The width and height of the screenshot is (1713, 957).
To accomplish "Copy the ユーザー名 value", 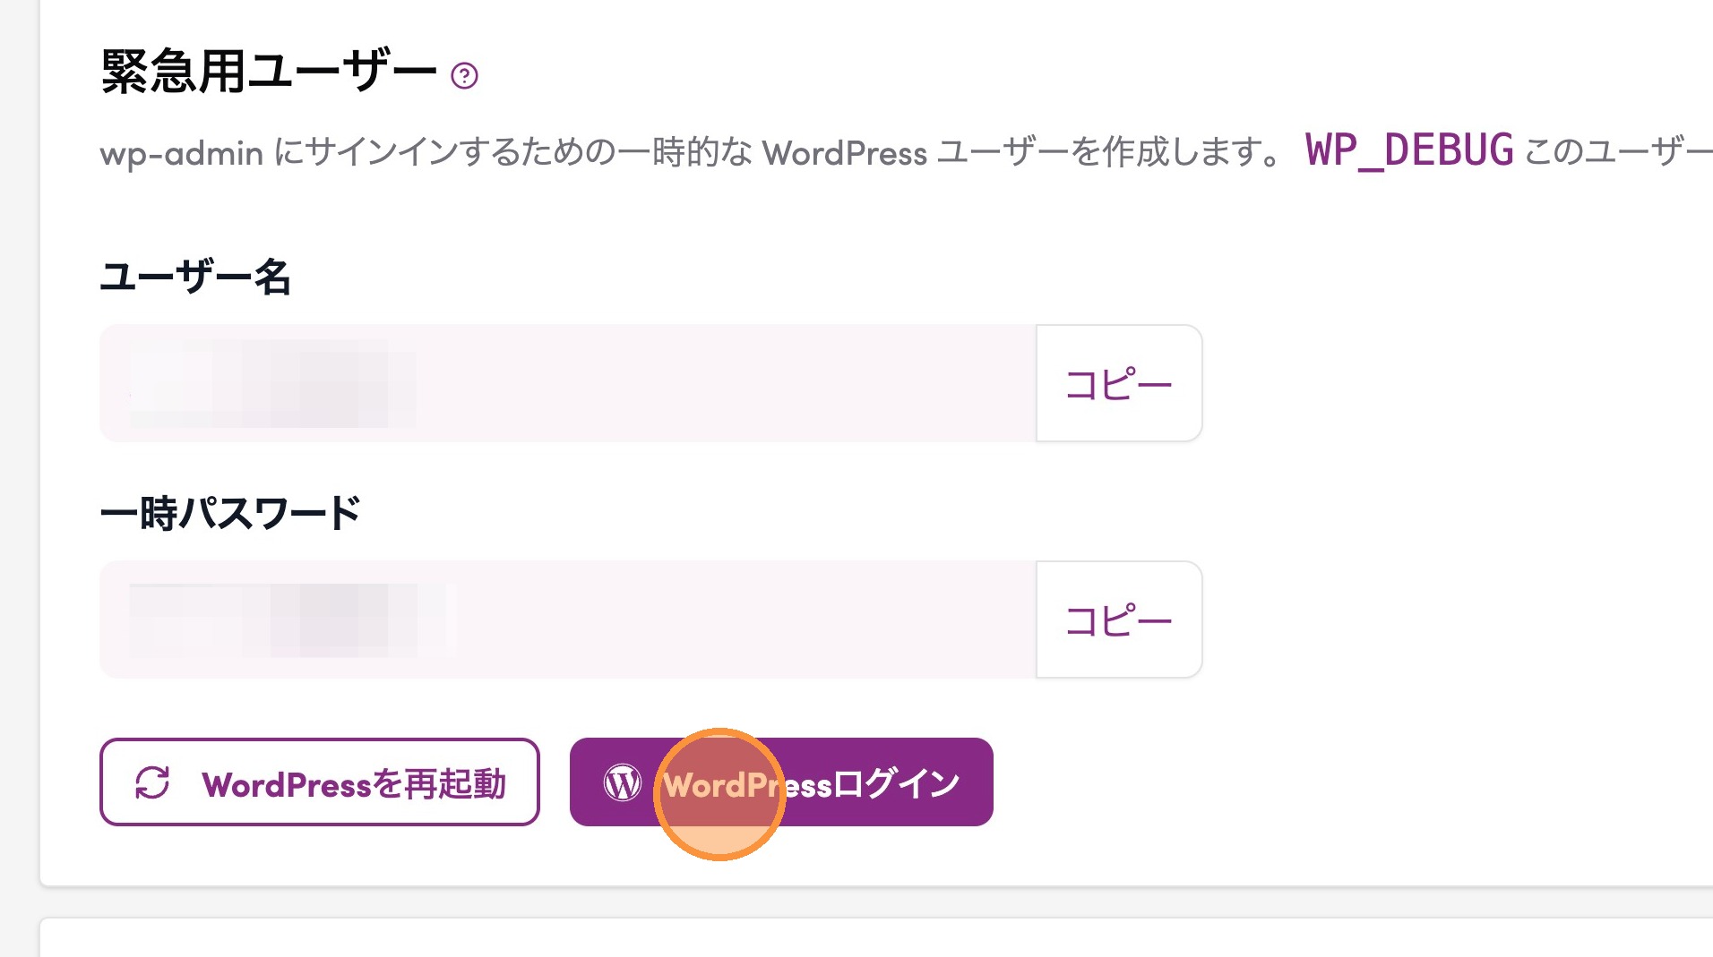I will [1118, 384].
